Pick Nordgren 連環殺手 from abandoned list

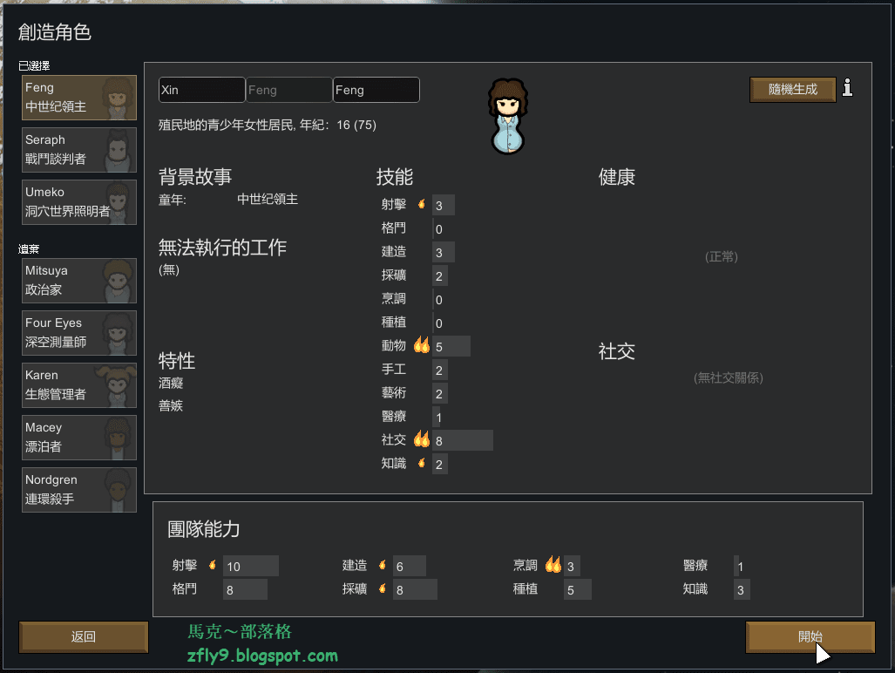pos(79,490)
